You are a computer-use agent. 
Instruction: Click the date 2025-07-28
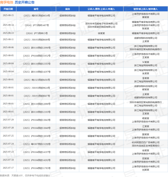[x=8, y=128]
